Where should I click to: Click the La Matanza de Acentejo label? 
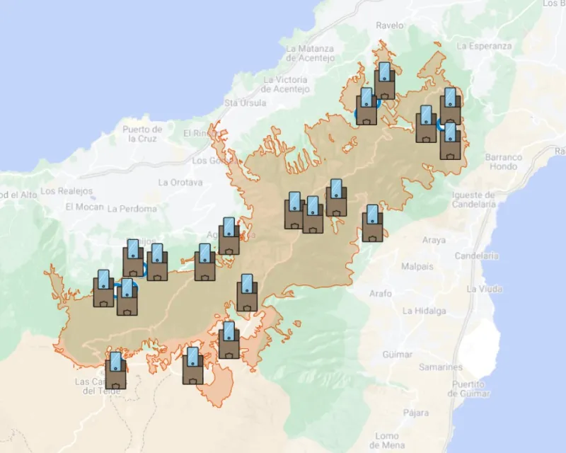(310, 53)
